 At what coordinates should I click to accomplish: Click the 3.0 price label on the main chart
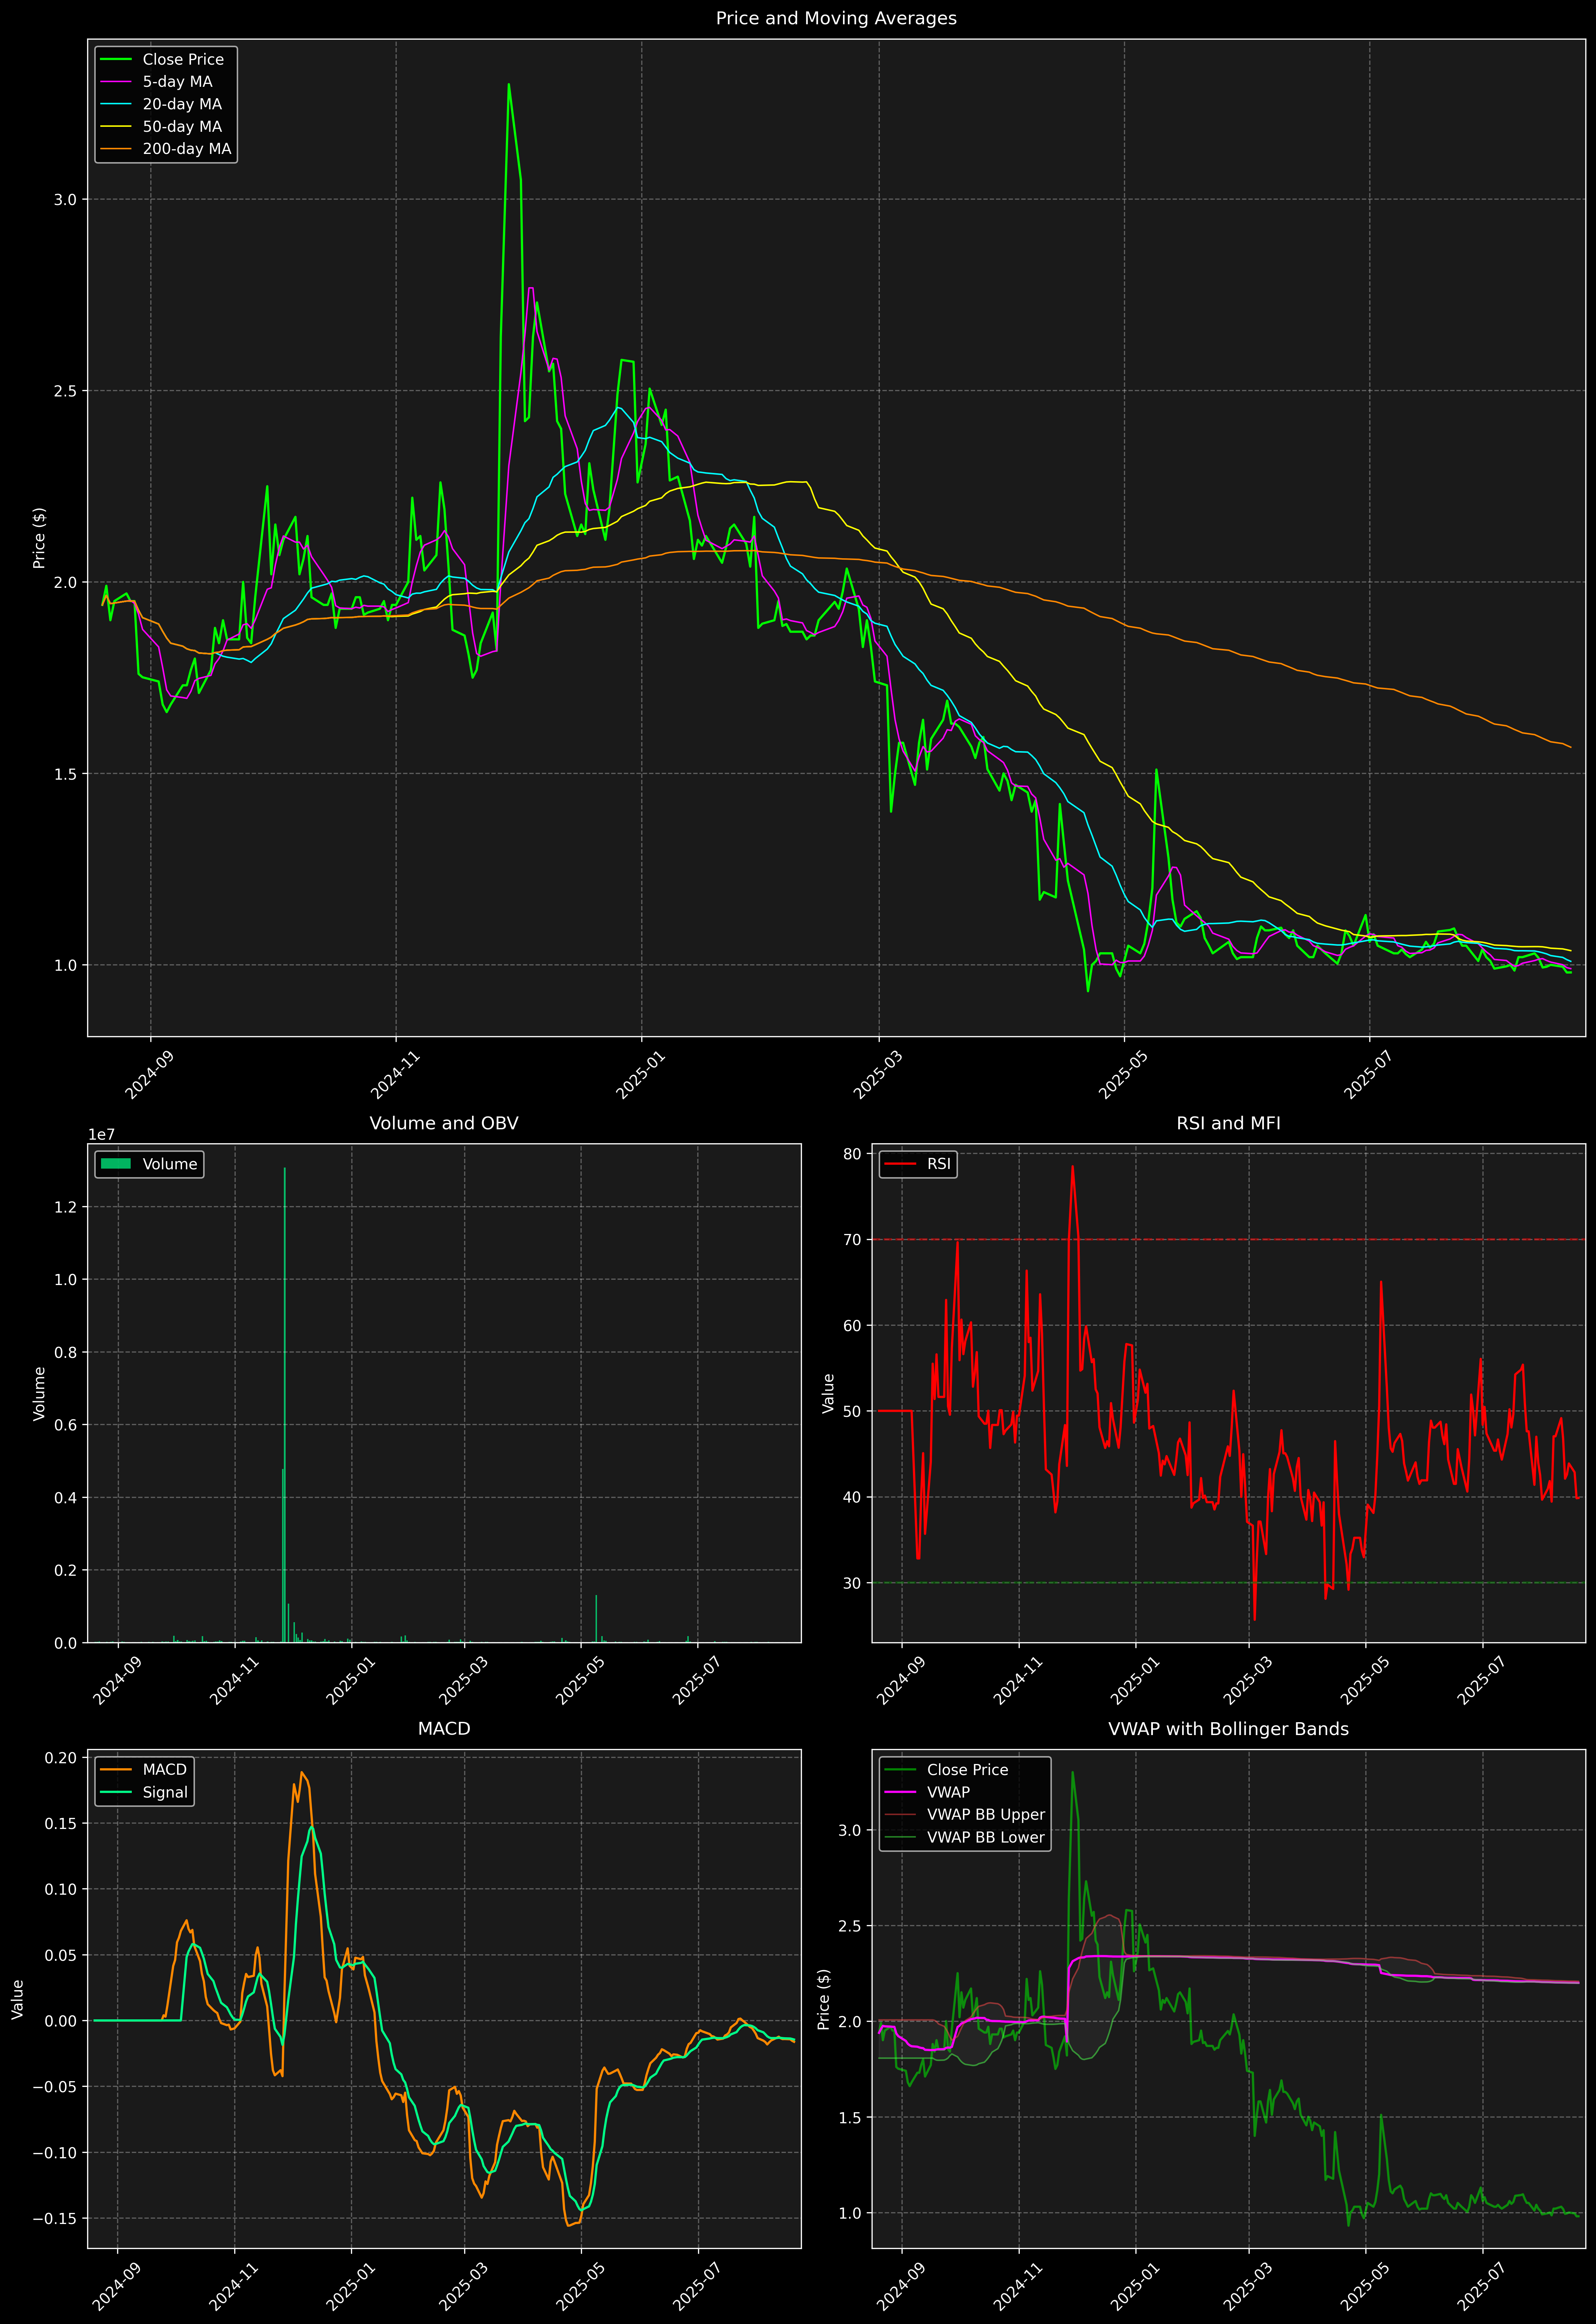(65, 200)
